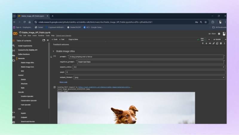Click in the negative_prompt field
The height and width of the screenshot is (135, 239).
[151, 62]
